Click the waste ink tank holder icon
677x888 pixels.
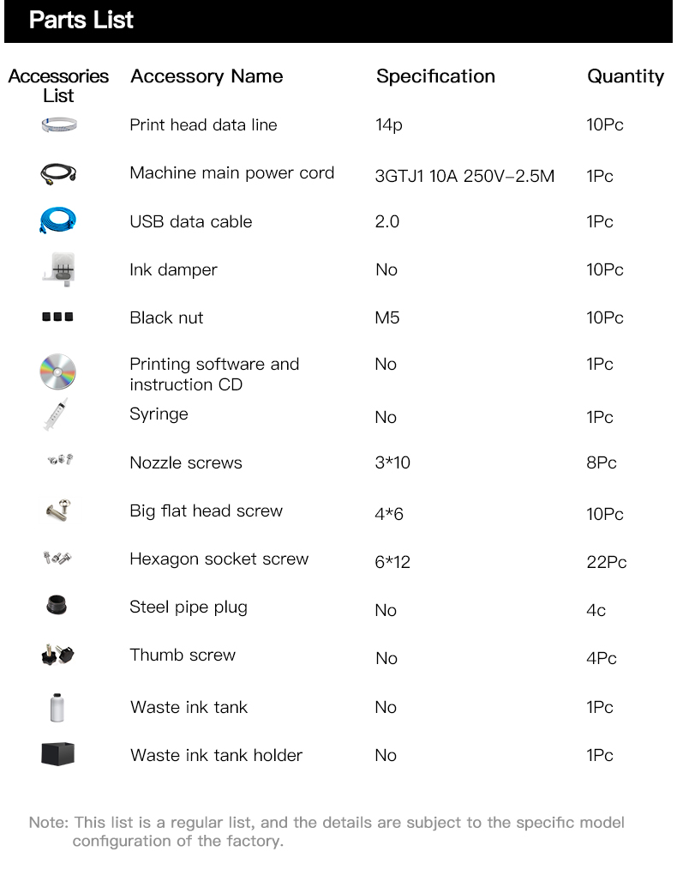pyautogui.click(x=58, y=755)
